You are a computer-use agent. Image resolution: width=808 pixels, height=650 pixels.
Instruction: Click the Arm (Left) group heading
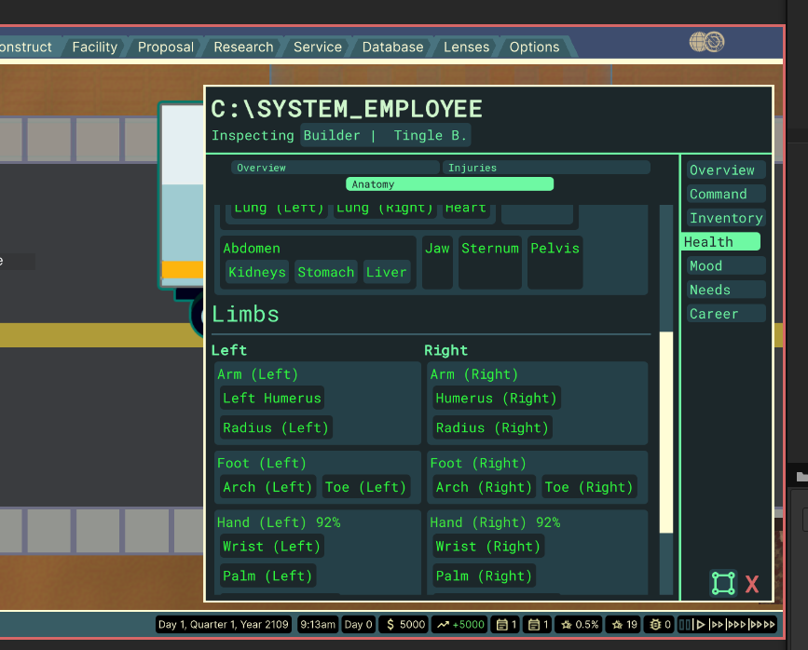point(257,374)
